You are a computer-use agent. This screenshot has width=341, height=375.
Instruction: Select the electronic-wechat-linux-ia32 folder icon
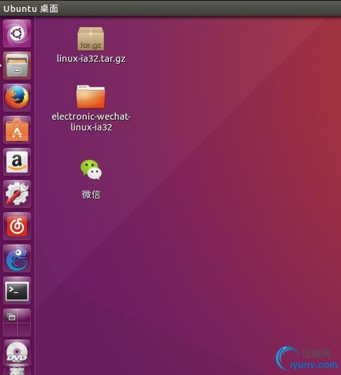[91, 96]
